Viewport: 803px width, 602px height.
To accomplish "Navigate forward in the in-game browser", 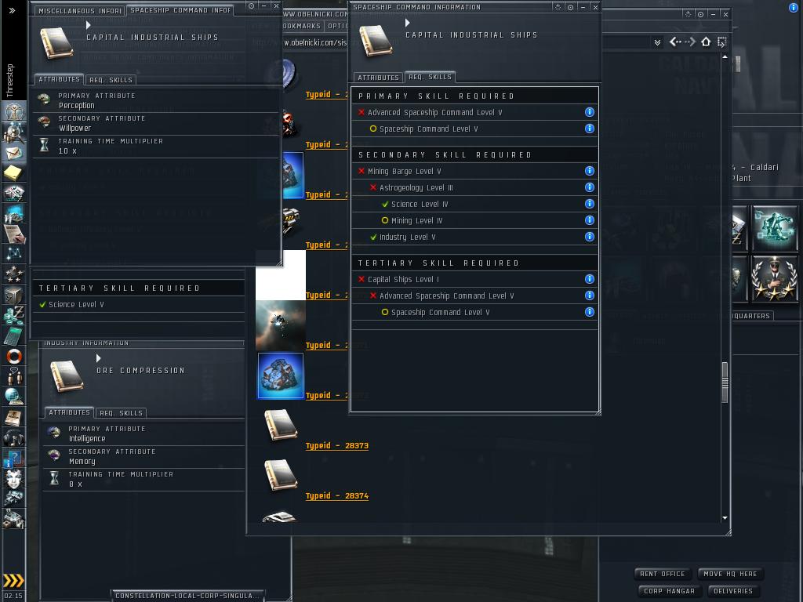I will (x=690, y=42).
